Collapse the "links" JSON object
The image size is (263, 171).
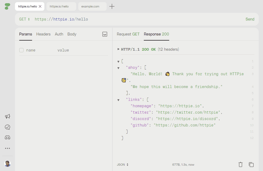pos(118,100)
